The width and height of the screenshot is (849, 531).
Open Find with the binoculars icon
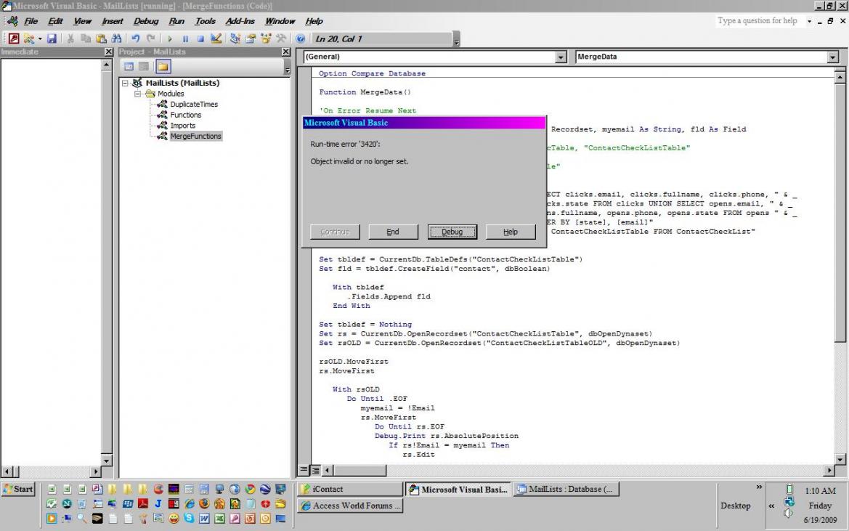click(116, 38)
